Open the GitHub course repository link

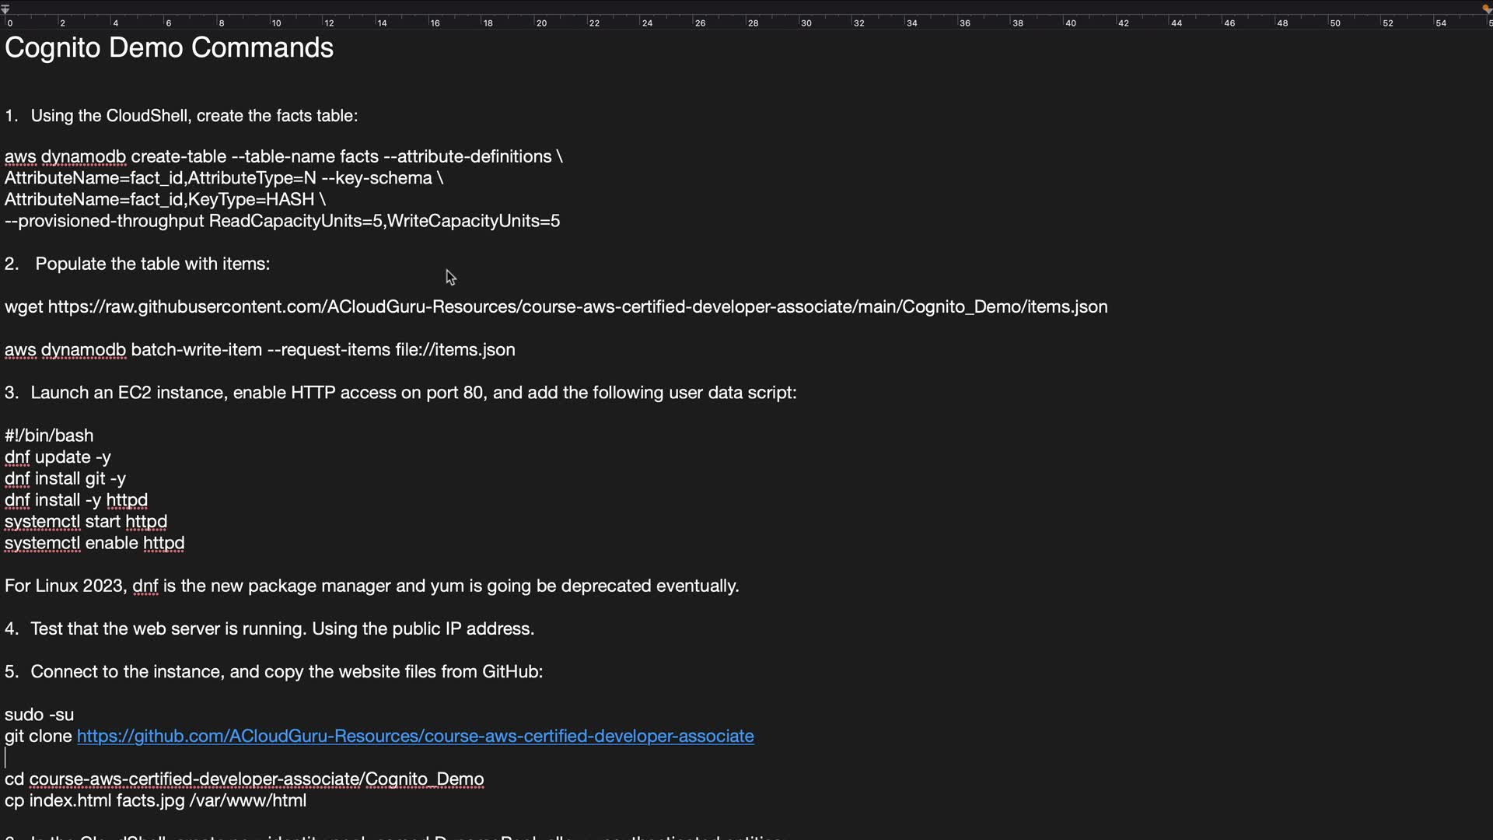(415, 737)
